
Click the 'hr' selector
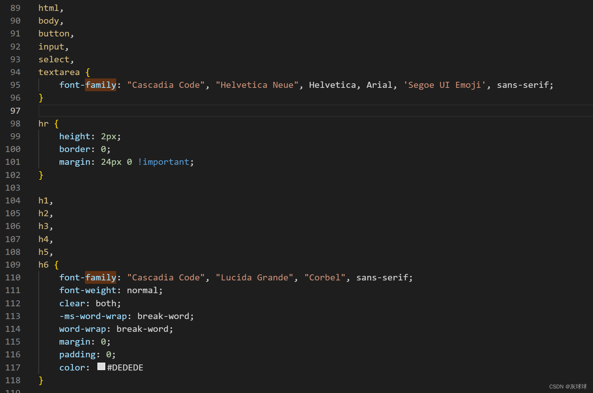coord(44,123)
